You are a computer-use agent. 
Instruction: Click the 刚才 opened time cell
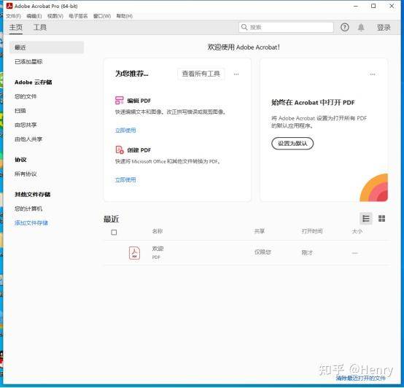(x=307, y=253)
